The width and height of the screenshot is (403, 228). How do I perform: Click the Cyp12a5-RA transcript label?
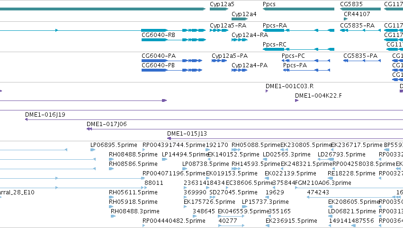[228, 26]
